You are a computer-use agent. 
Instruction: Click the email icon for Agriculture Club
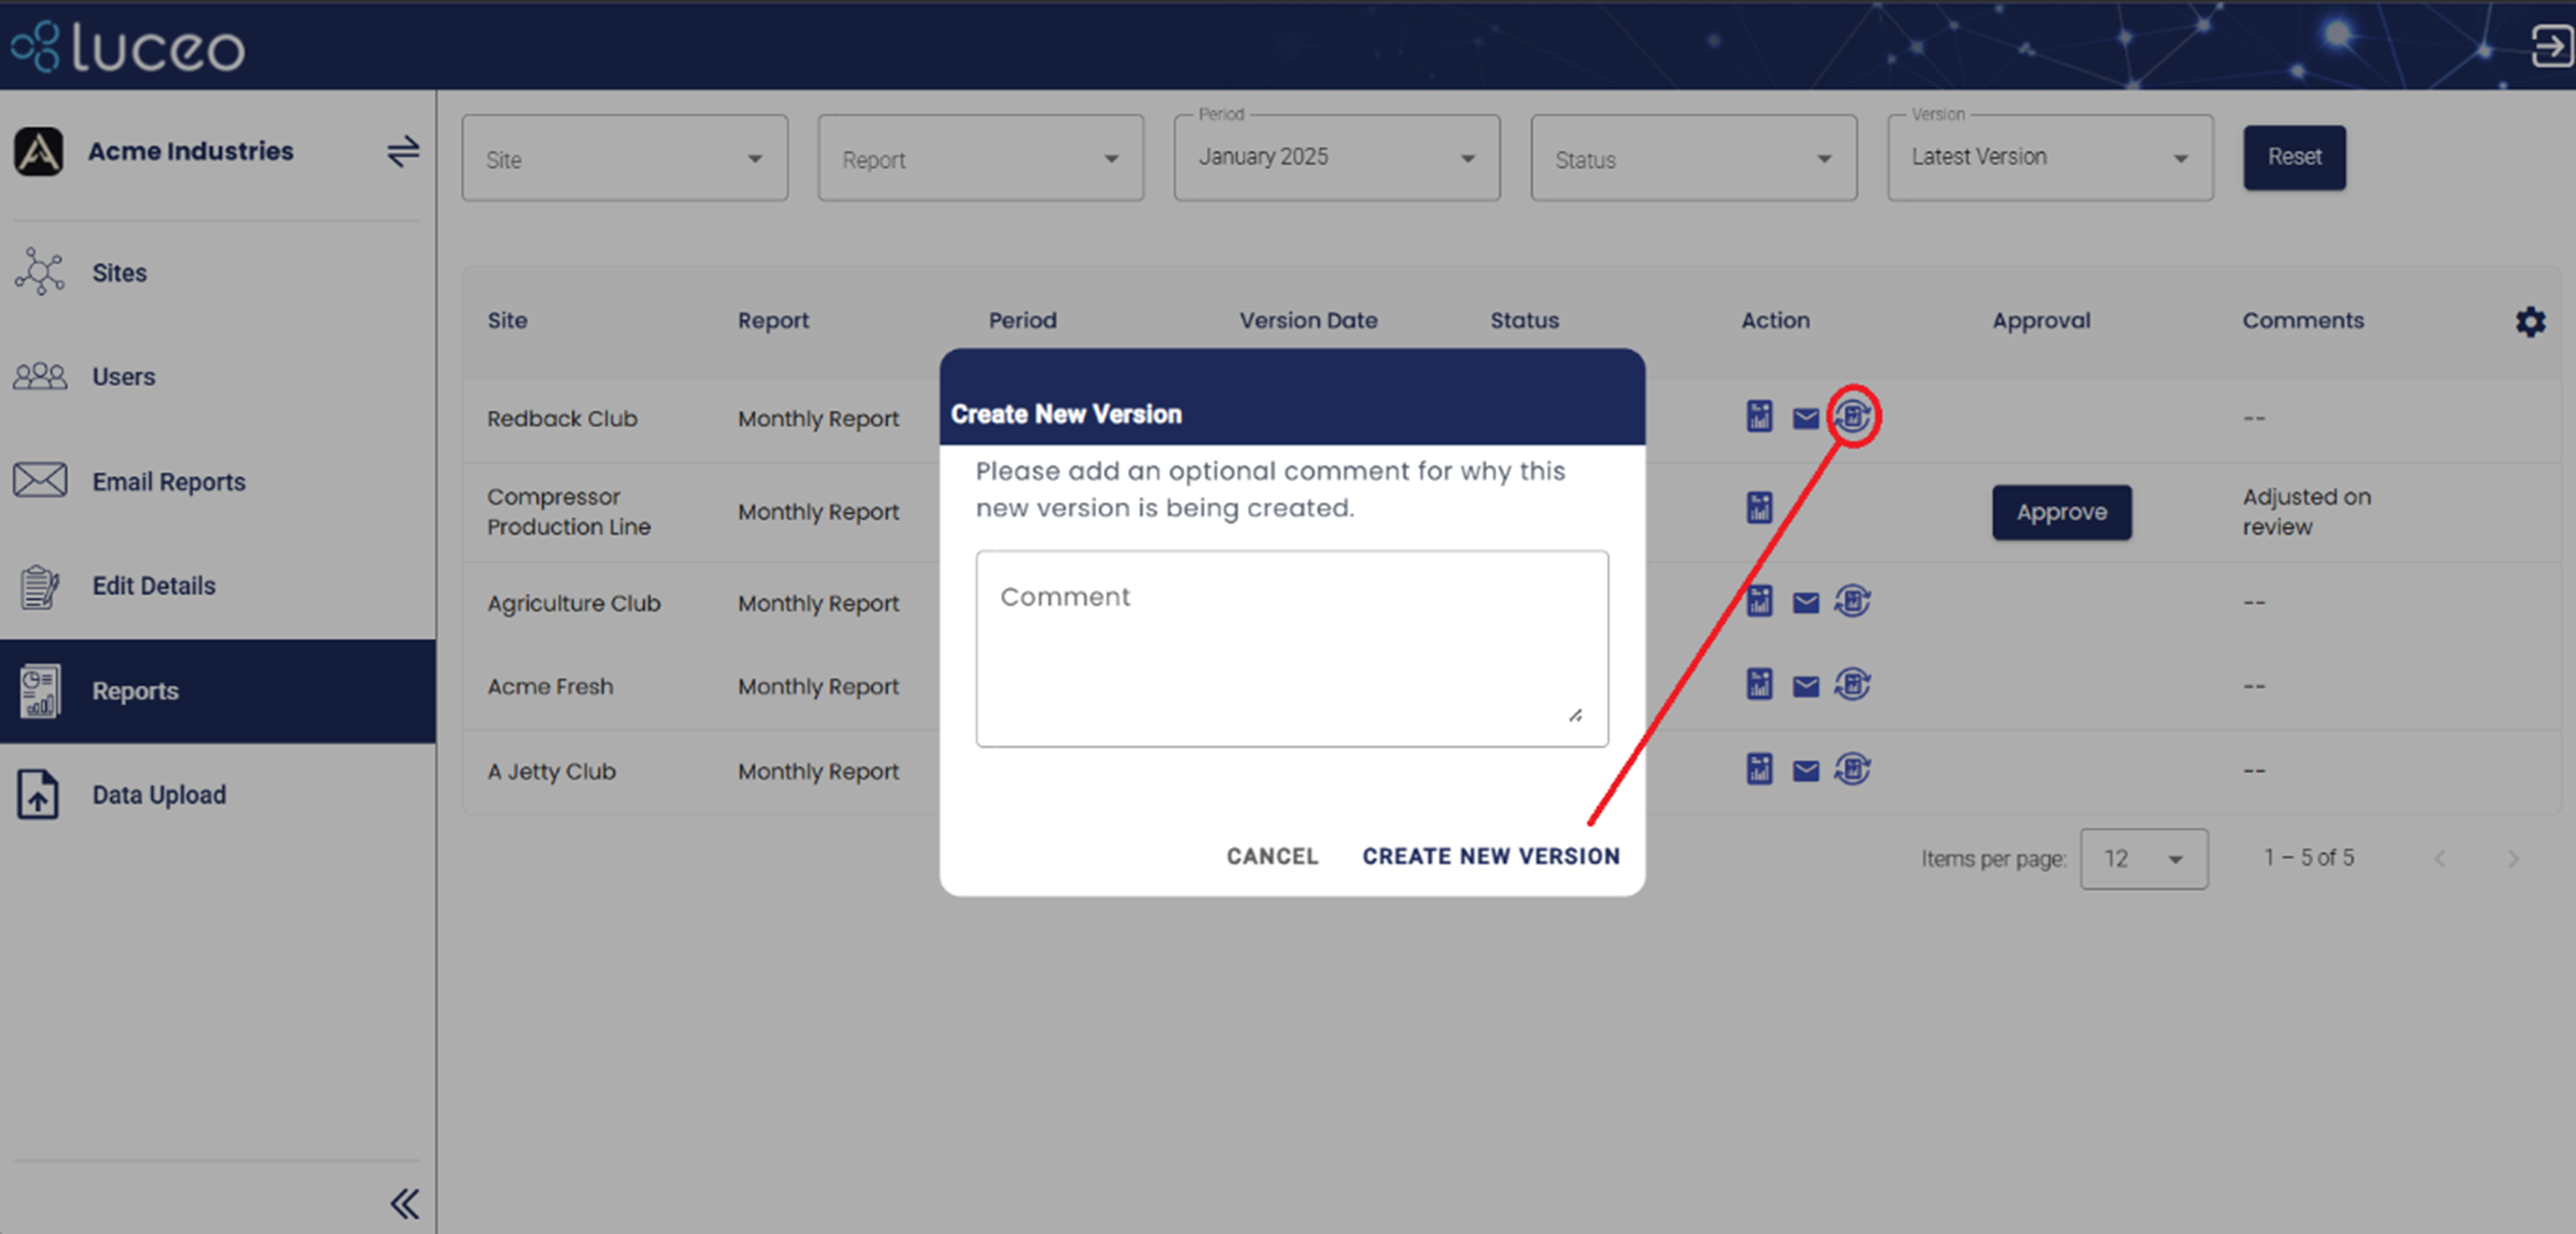pos(1806,601)
